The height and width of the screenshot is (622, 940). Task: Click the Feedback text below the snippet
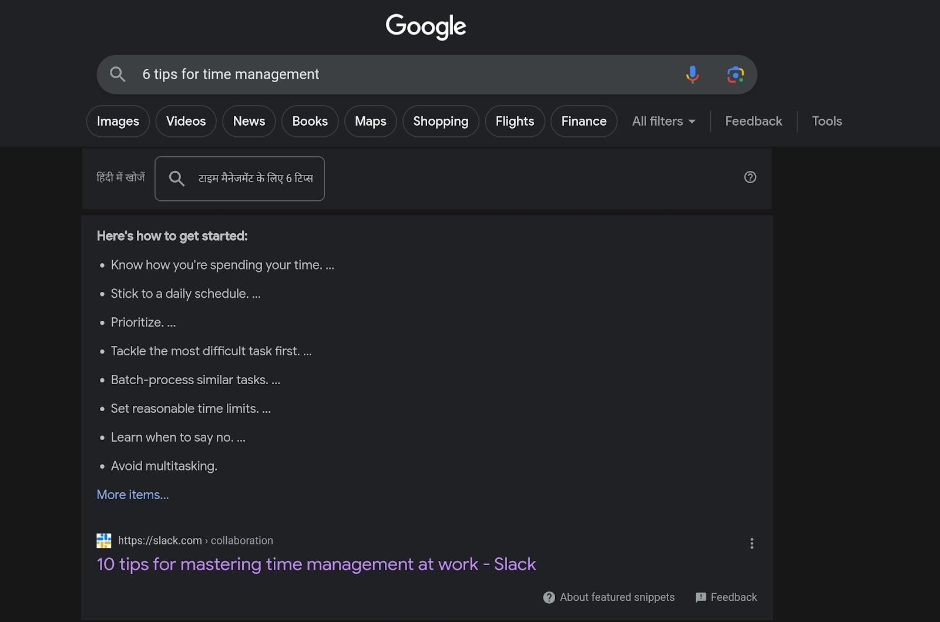(x=734, y=597)
